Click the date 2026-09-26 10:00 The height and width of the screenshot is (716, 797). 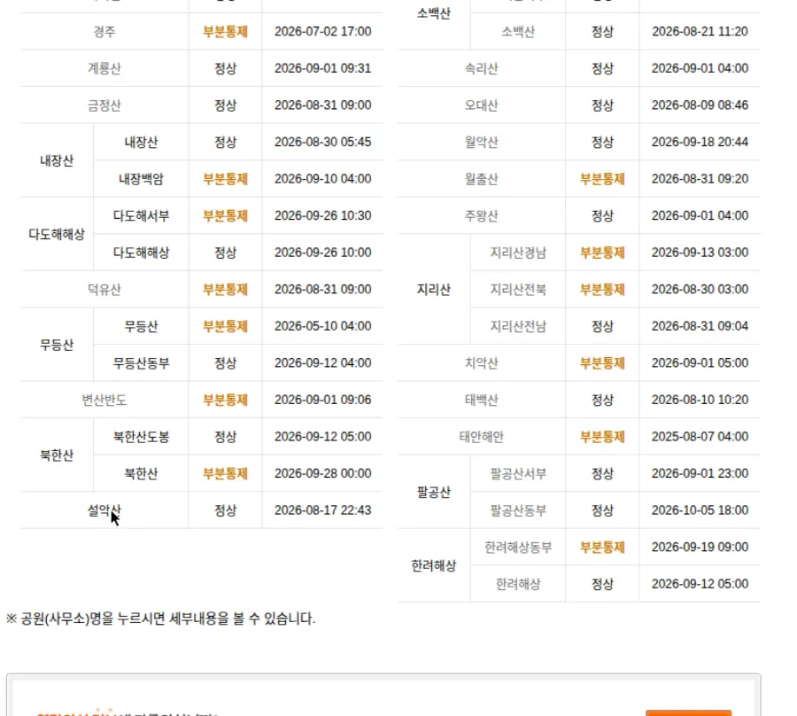(322, 253)
